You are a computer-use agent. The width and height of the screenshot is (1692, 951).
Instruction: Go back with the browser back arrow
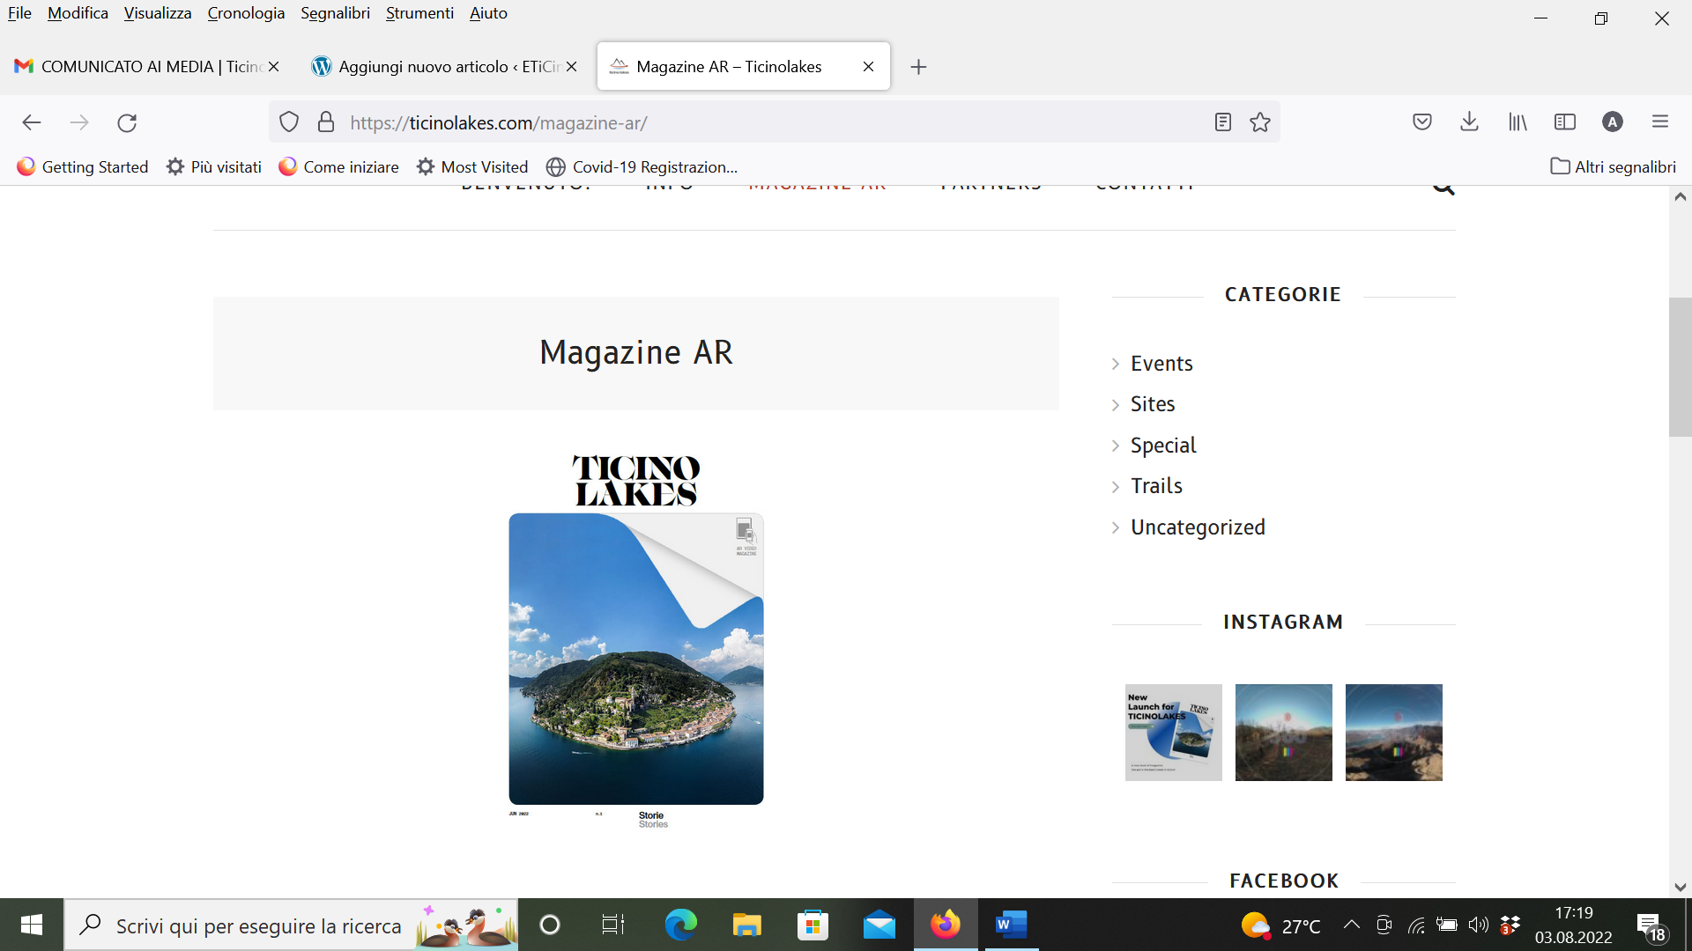coord(32,122)
